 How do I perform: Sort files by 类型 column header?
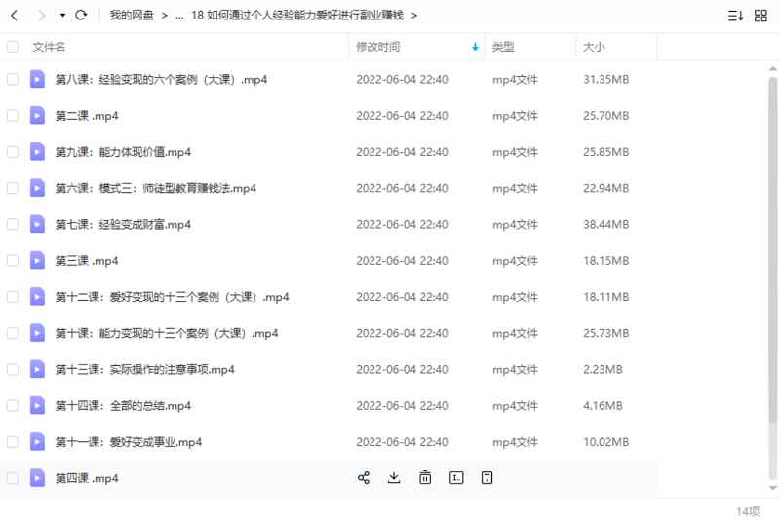point(503,47)
